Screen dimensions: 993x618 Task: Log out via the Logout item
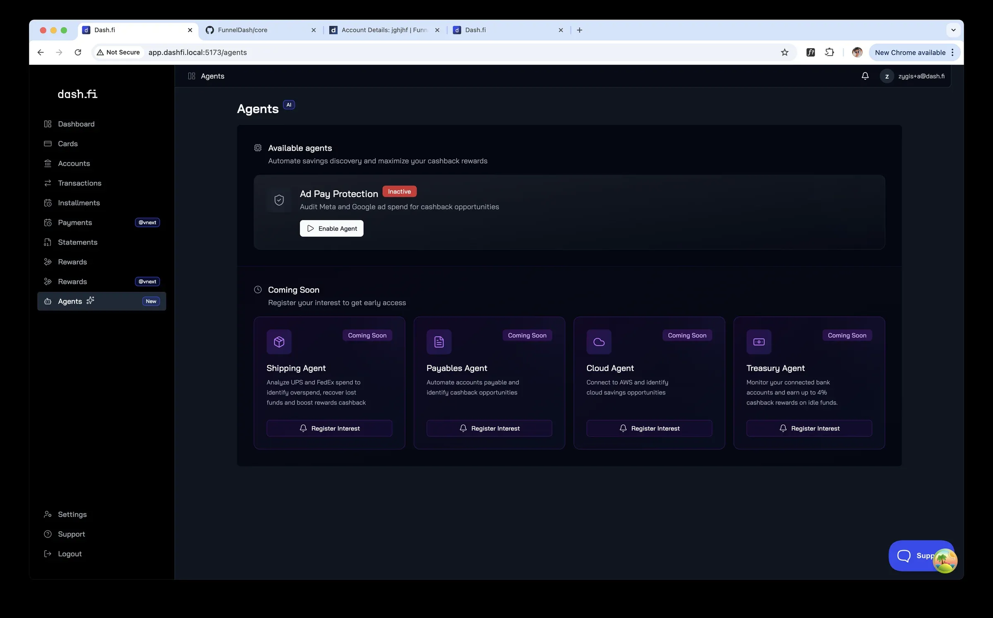[x=101, y=554]
